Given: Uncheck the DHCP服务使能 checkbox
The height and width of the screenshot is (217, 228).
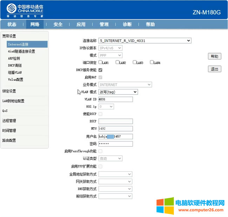Looking at the screenshot, I should pos(100,70).
